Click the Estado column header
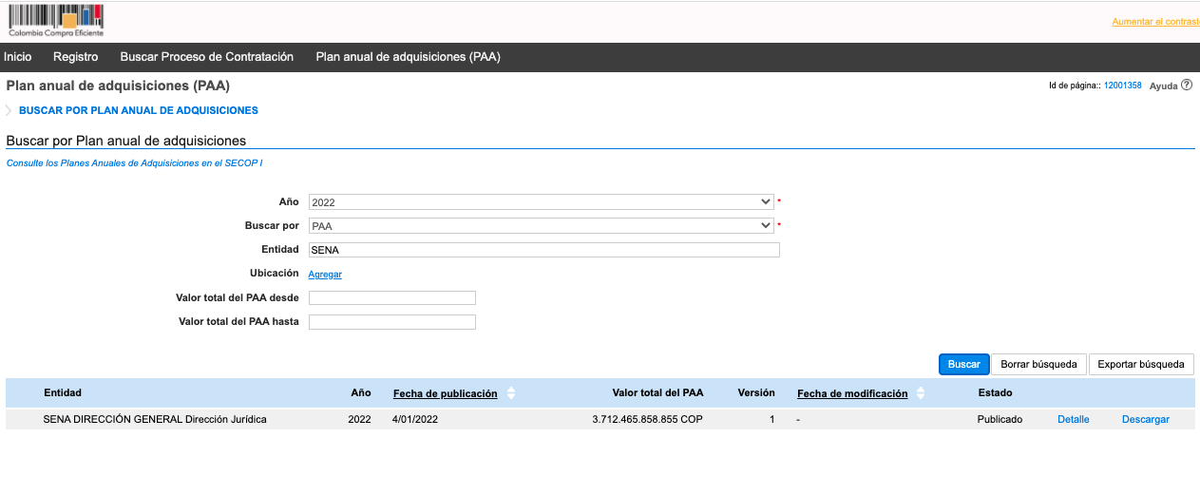The width and height of the screenshot is (1200, 495). pyautogui.click(x=995, y=392)
